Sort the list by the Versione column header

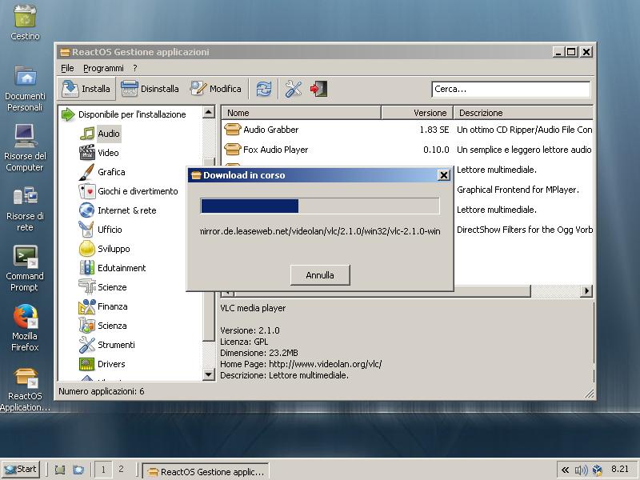417,113
